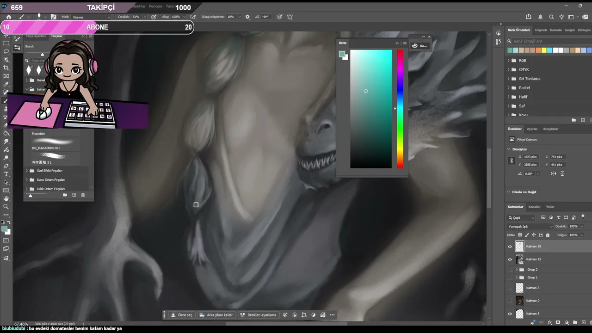Create new swatch in swatches panel
The width and height of the screenshot is (592, 333).
click(583, 120)
